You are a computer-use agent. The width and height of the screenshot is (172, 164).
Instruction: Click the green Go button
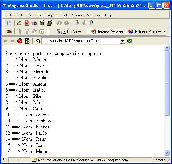coord(130,41)
